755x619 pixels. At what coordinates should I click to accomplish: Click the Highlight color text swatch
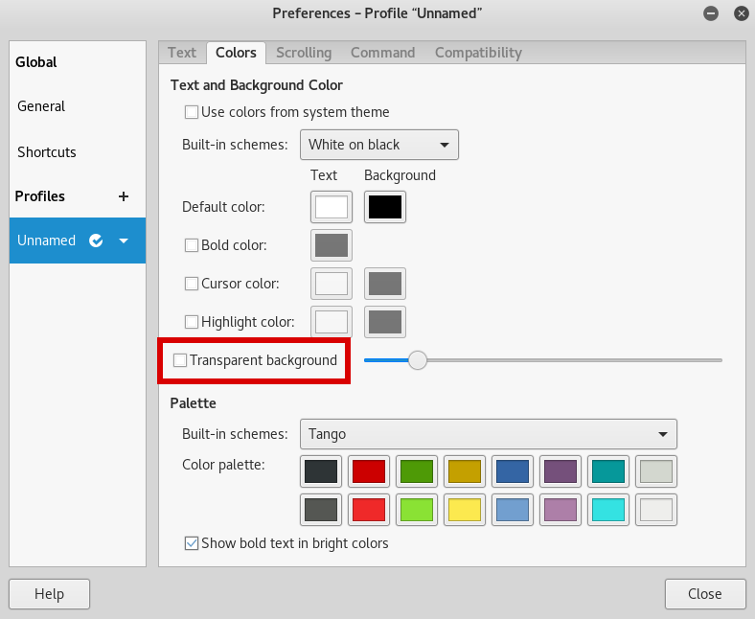(332, 321)
